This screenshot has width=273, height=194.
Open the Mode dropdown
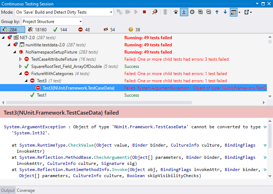coord(64,12)
